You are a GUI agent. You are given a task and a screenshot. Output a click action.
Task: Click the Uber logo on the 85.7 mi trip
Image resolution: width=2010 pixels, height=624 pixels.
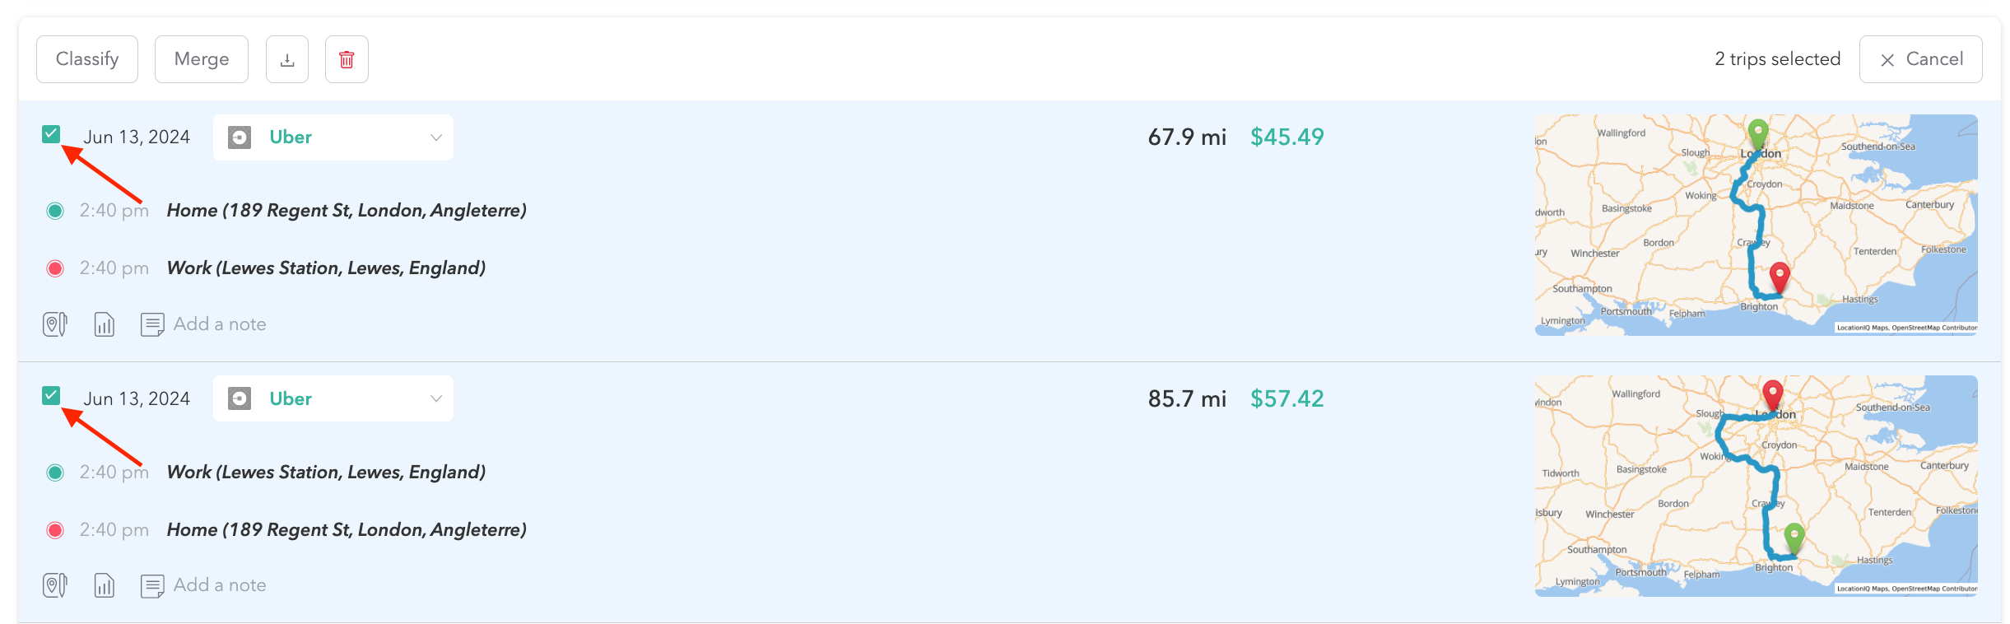click(240, 398)
